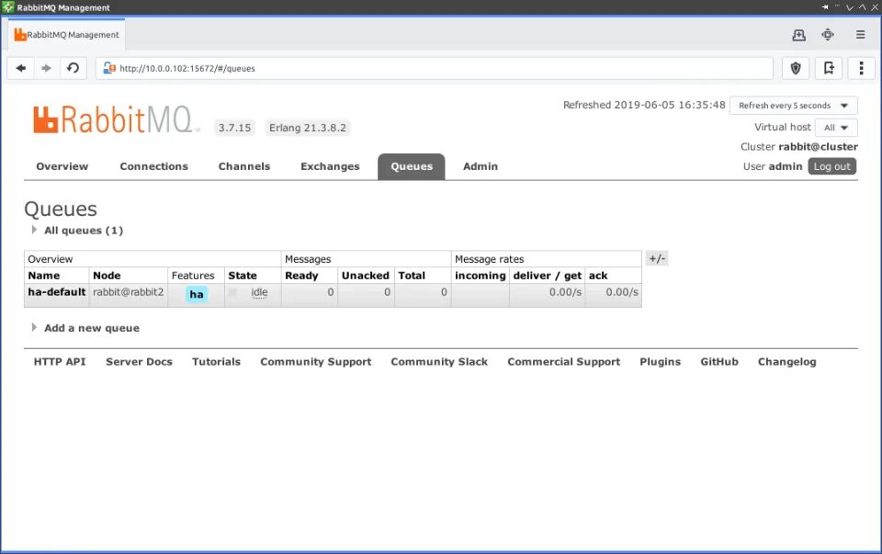Open the Server Docs footer link
Viewport: 882px width, 554px height.
coord(139,362)
